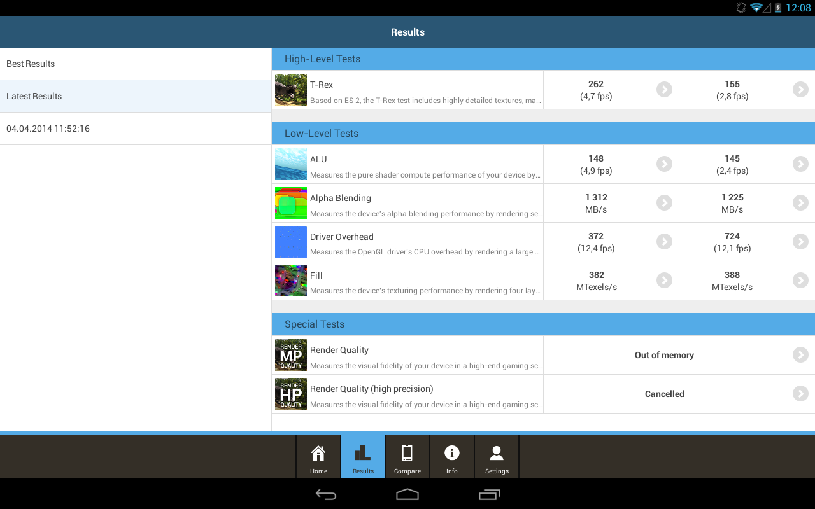This screenshot has width=815, height=509.
Task: Check the Wi-Fi status icon
Action: [756, 8]
